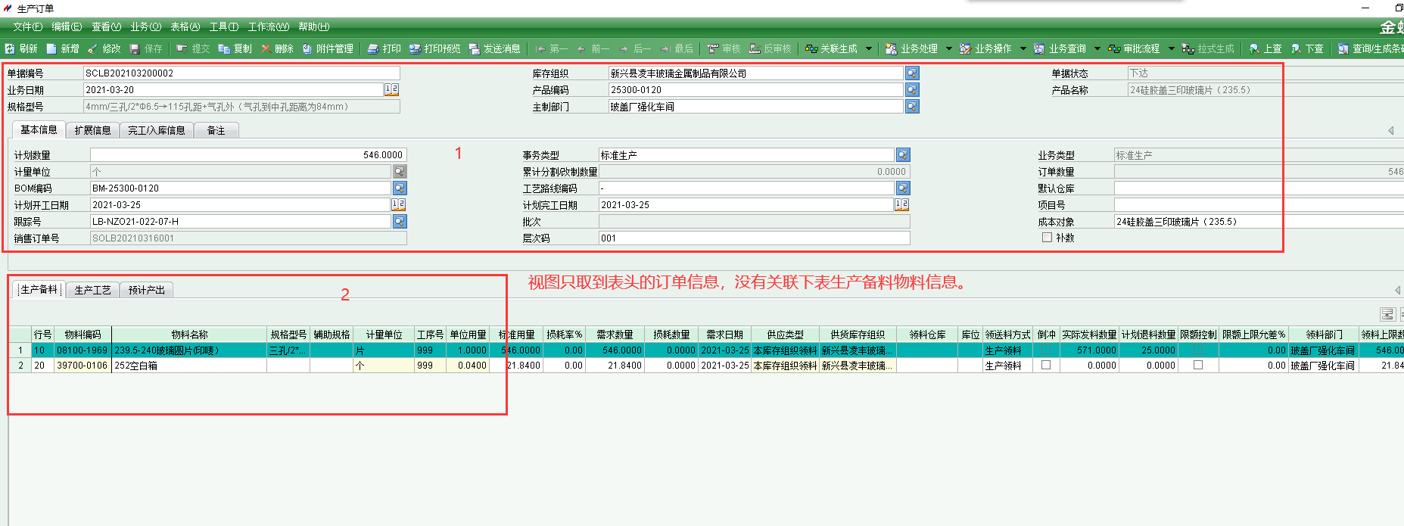Click the 跟踪号 input field
Image resolution: width=1404 pixels, height=526 pixels.
tap(240, 222)
